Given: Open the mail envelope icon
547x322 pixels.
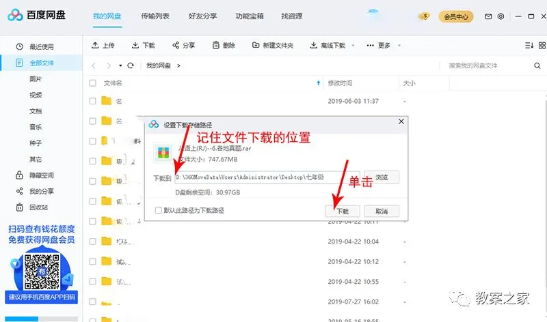Looking at the screenshot, I should (x=488, y=16).
